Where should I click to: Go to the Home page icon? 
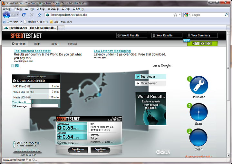40,15
